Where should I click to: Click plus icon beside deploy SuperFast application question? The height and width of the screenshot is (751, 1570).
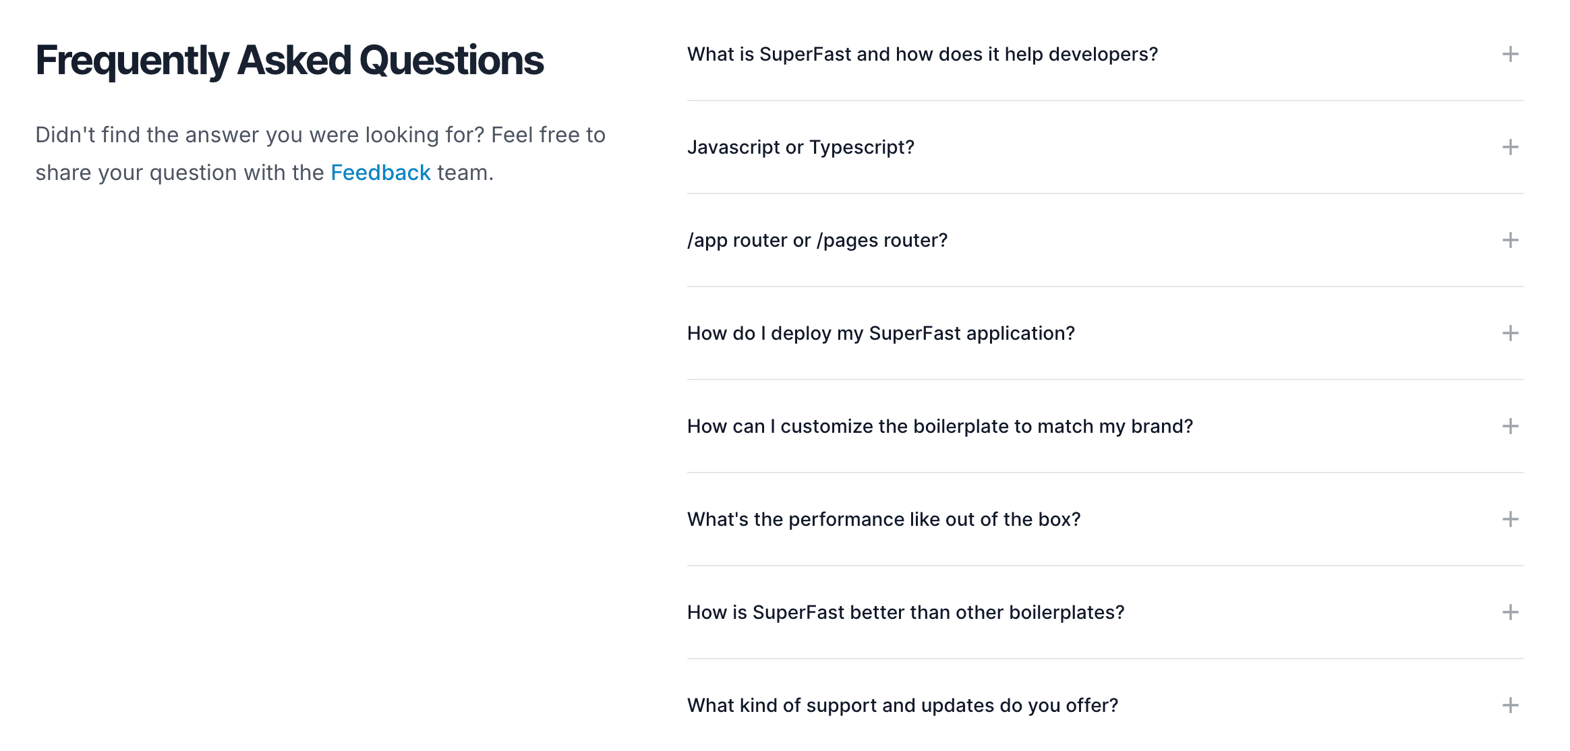[1510, 333]
